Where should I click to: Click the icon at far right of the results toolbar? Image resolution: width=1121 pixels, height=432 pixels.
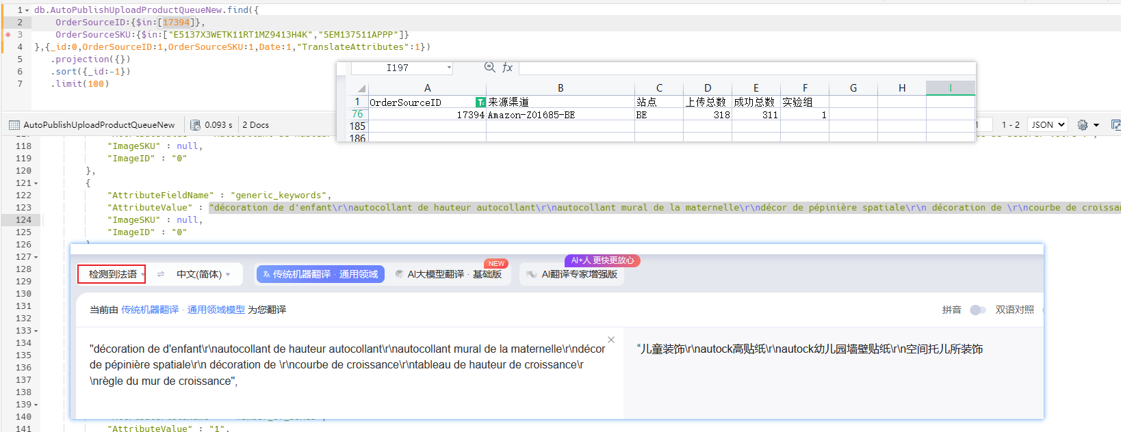pos(1116,125)
